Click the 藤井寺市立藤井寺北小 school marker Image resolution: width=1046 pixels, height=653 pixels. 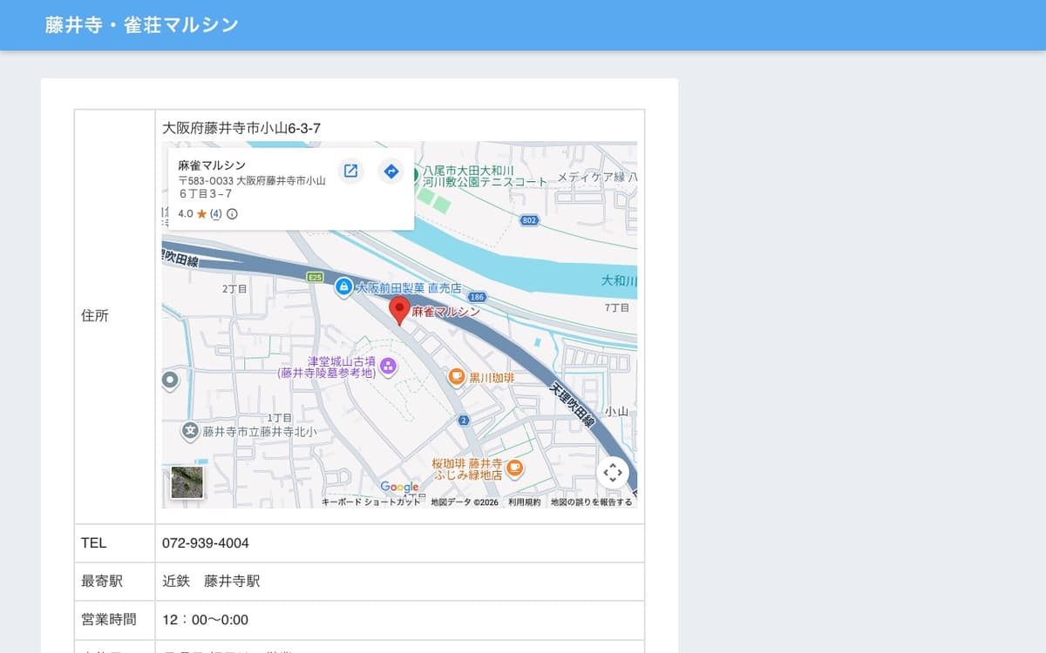click(190, 430)
